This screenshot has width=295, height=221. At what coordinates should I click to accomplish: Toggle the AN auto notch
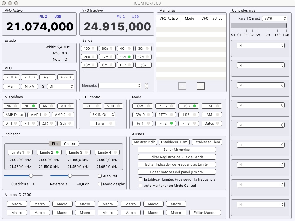47,106
